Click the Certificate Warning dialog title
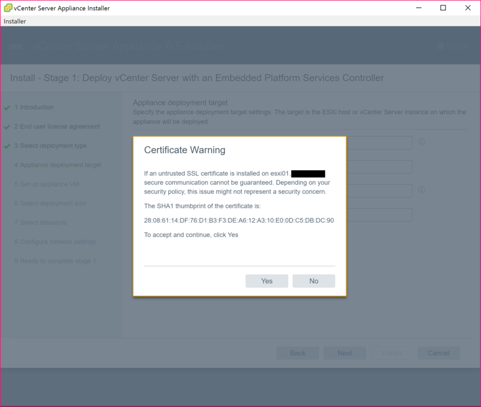Image resolution: width=481 pixels, height=407 pixels. coord(185,150)
